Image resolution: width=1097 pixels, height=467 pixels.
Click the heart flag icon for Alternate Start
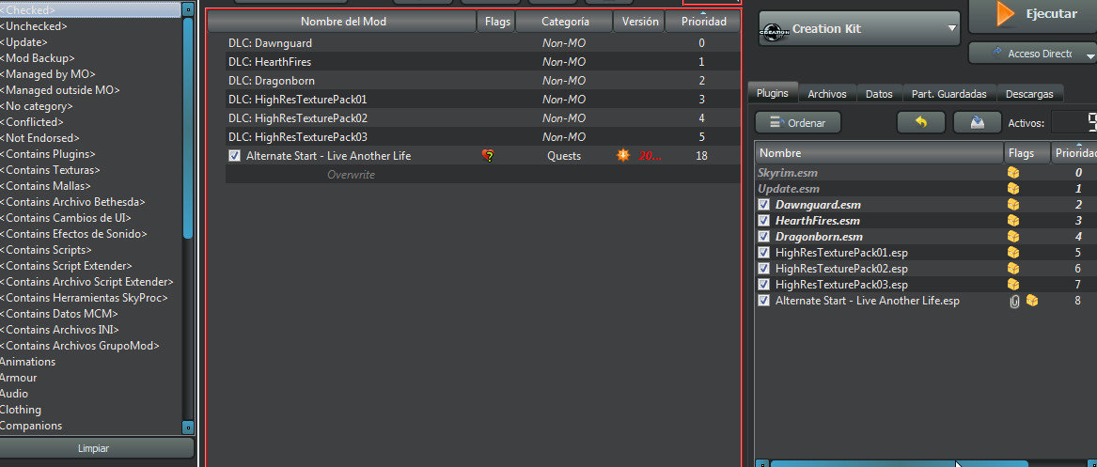pos(488,156)
